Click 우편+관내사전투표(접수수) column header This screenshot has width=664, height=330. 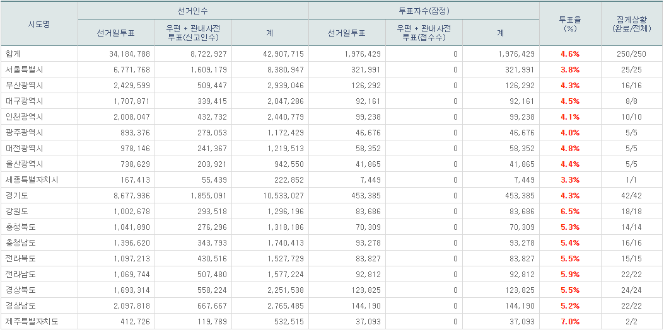[x=424, y=33]
